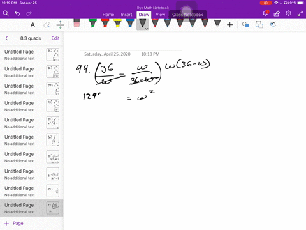Open the shapes tool
Screen dimensions: 306x230
[x=245, y=25]
